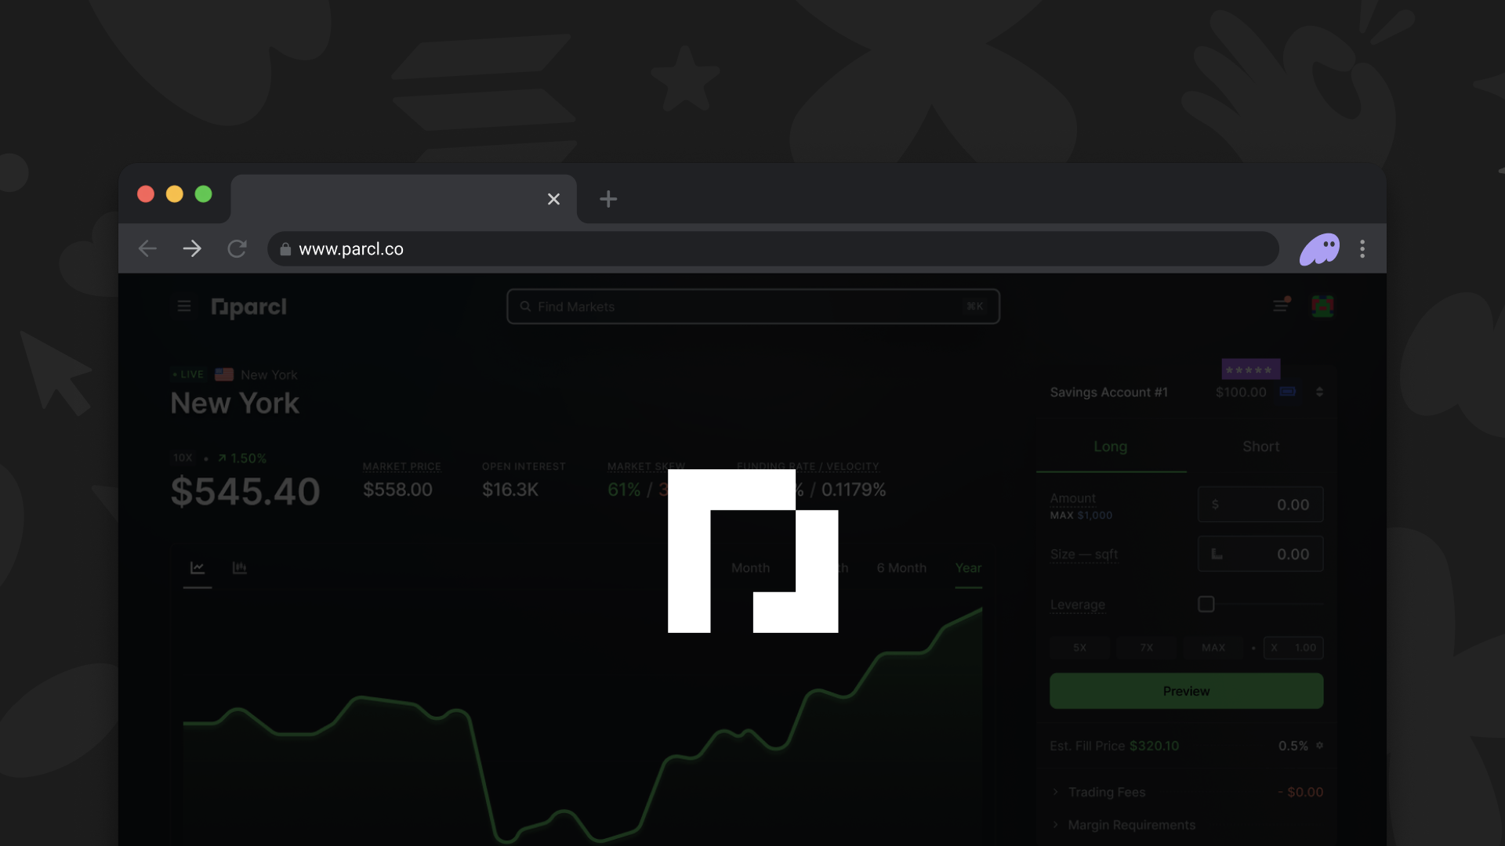This screenshot has width=1505, height=846.
Task: Click the Leverage slider track
Action: 1270,604
